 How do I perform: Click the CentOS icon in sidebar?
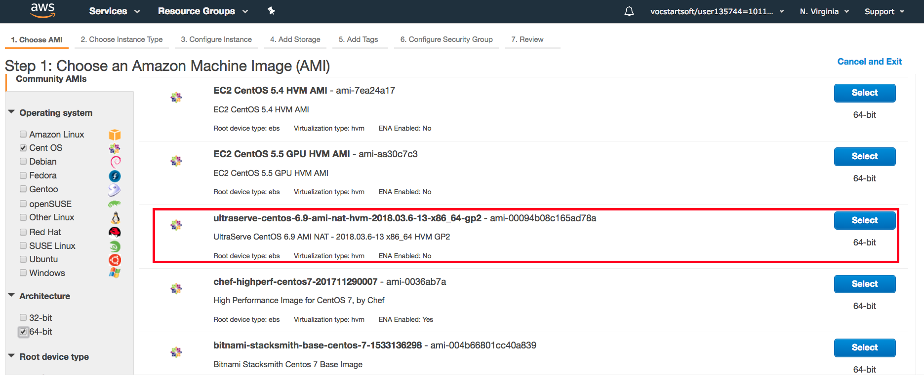point(115,148)
